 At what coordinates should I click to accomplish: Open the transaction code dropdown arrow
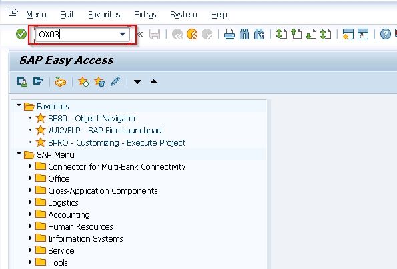pyautogui.click(x=123, y=34)
